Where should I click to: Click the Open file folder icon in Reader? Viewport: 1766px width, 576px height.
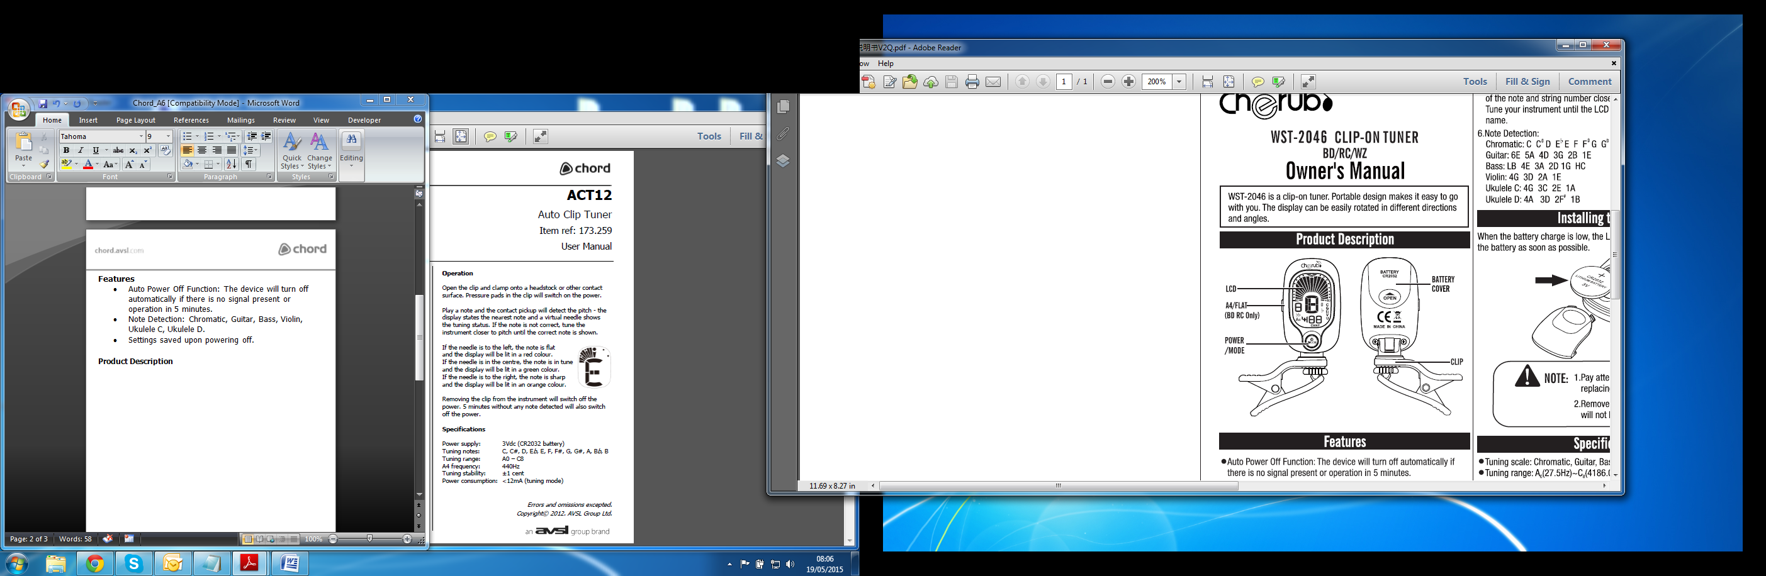click(909, 82)
